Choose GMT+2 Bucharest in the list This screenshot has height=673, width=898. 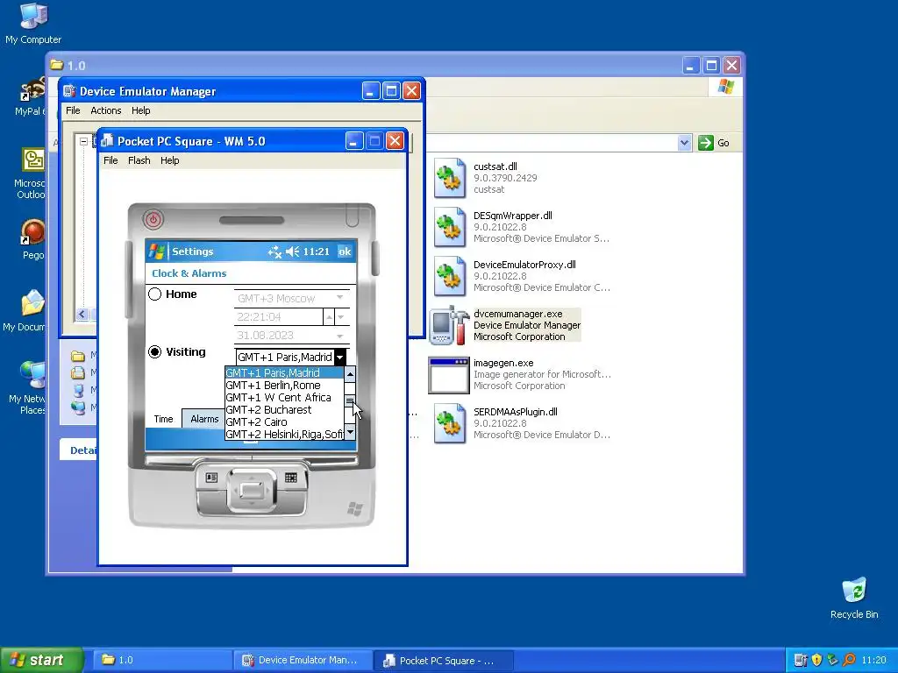[x=284, y=410]
